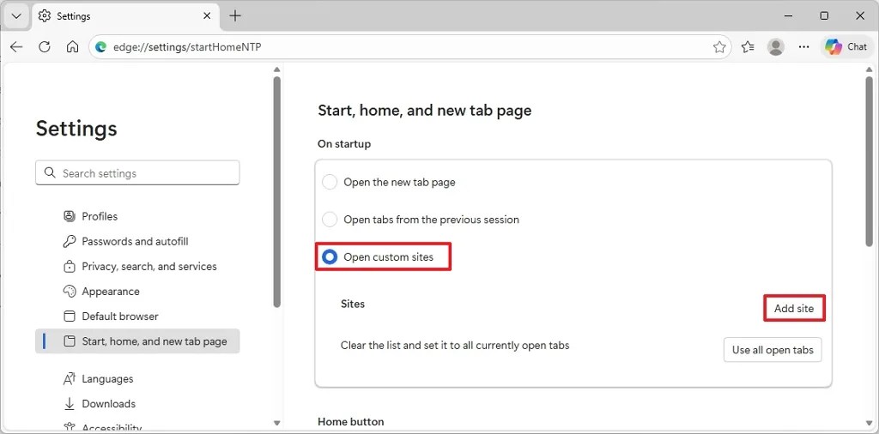Viewport: 879px width, 434px height.
Task: Click the Default browser window icon
Action: (70, 316)
